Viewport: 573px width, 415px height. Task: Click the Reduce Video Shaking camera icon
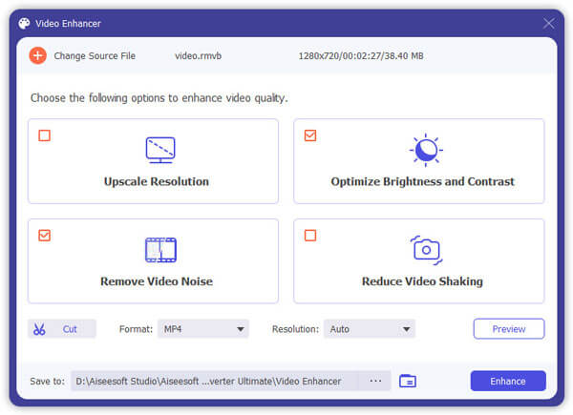coord(425,249)
